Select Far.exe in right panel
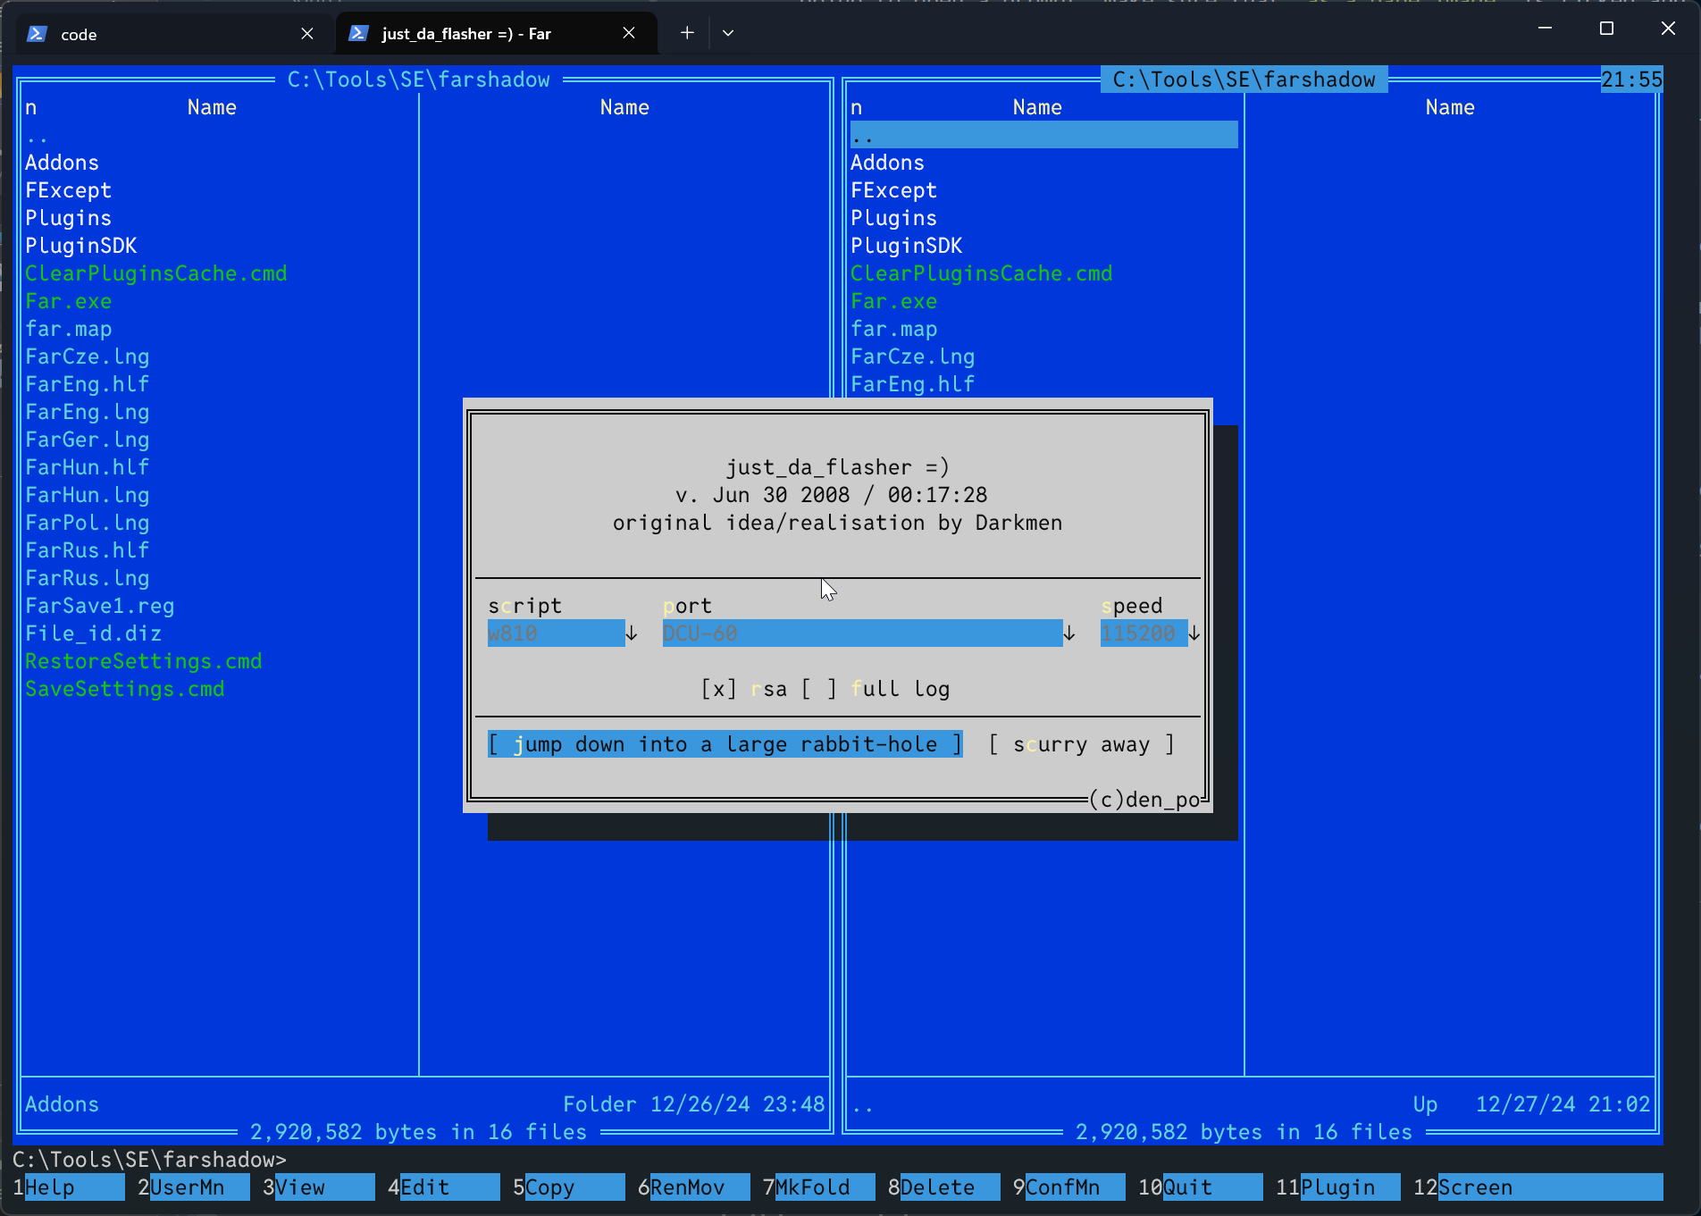Viewport: 1701px width, 1216px height. point(894,301)
